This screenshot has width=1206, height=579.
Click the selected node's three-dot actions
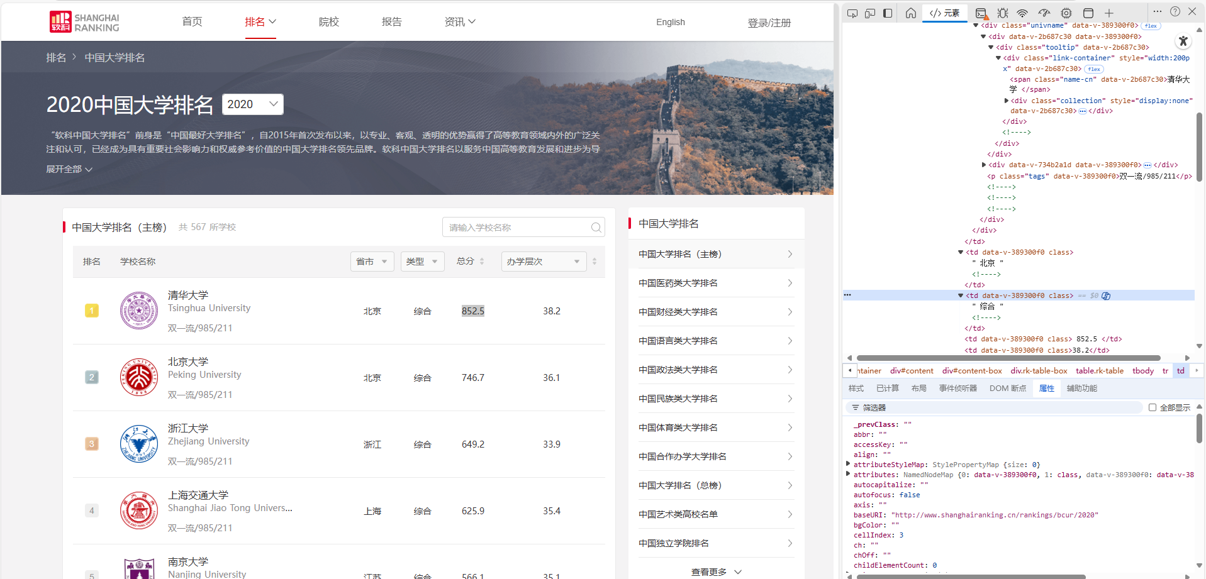pos(847,295)
